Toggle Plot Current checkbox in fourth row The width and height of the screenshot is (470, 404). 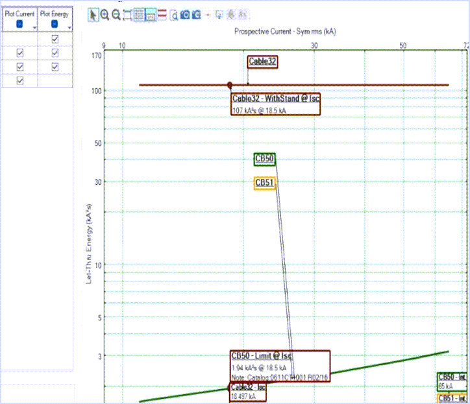click(x=19, y=80)
